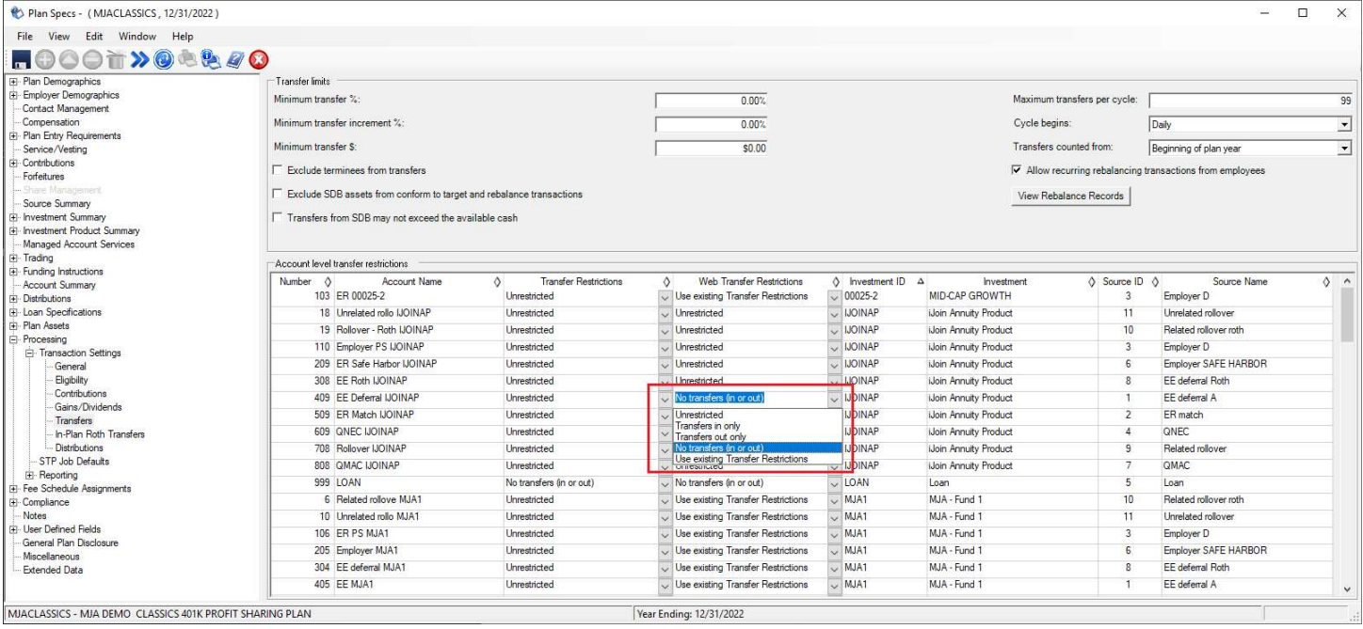This screenshot has height=629, width=1363.
Task: Sort by the Account Name column sort icon
Action: click(496, 282)
